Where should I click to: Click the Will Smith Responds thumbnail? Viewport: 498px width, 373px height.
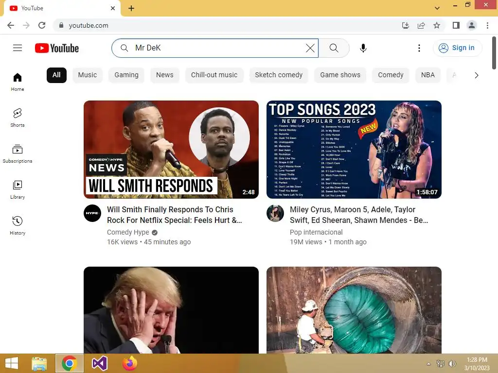coord(171,150)
